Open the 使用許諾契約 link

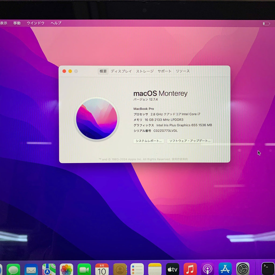180,159
